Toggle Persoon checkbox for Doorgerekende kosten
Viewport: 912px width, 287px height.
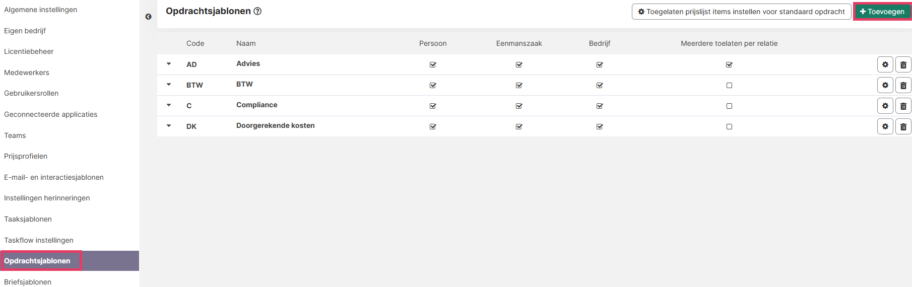[x=433, y=126]
